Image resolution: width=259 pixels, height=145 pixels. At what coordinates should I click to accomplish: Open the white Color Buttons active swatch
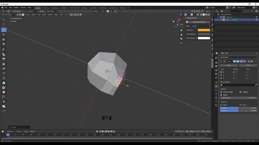(x=204, y=38)
